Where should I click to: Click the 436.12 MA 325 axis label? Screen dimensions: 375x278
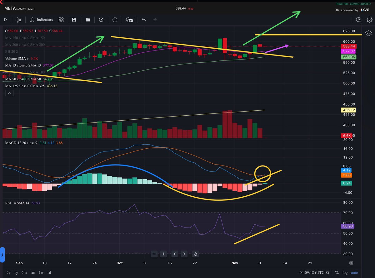(348, 110)
